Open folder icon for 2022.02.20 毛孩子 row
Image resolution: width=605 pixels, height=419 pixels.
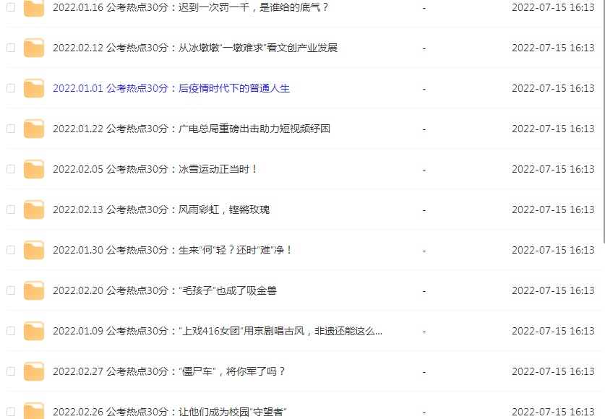pyautogui.click(x=34, y=290)
